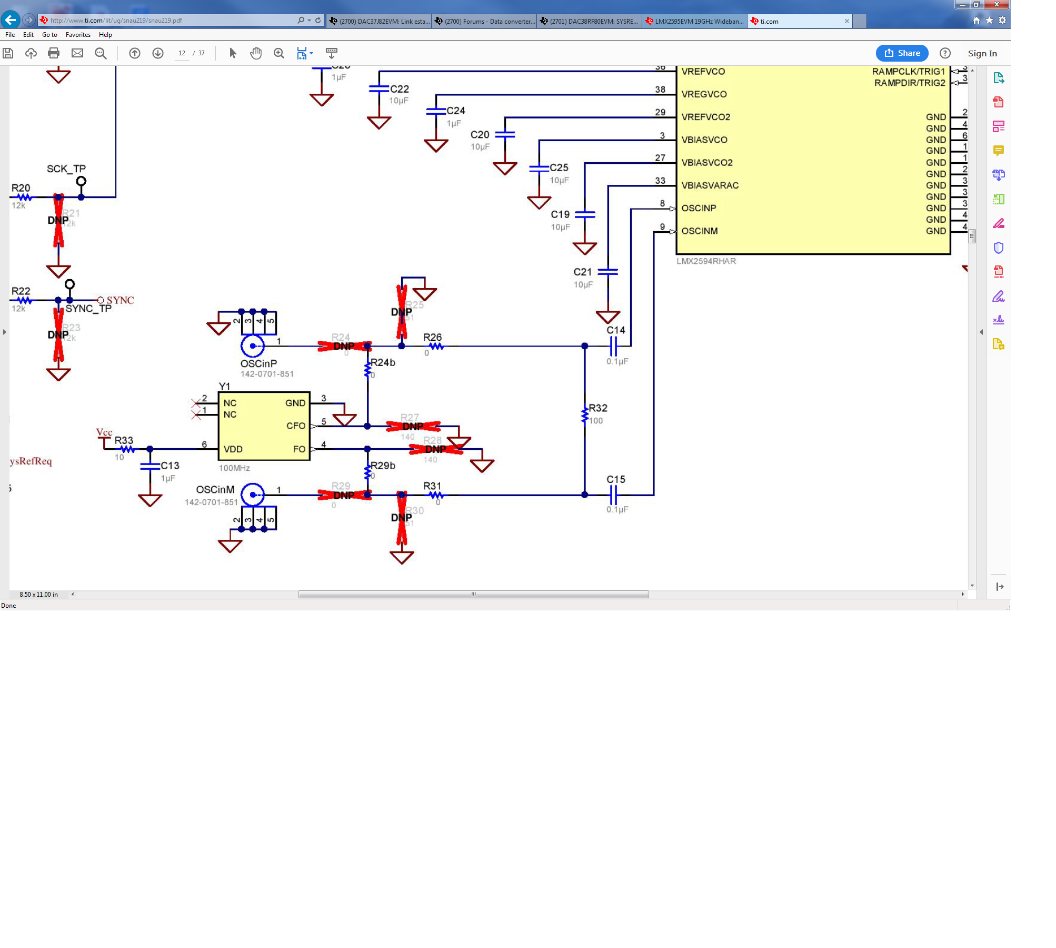
Task: Send file by email envelope icon
Action: tap(77, 53)
